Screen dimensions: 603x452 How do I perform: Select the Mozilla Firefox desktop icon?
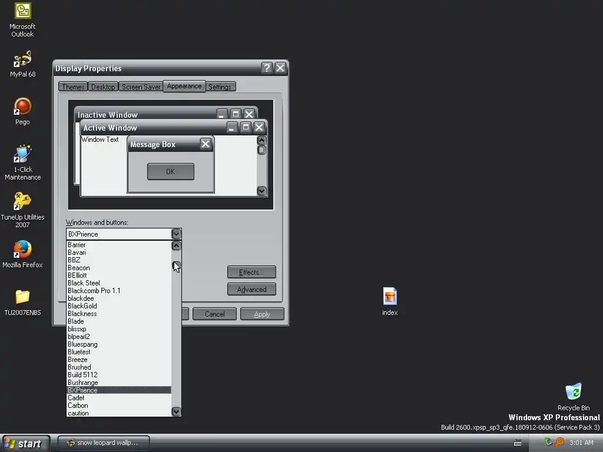coord(22,254)
